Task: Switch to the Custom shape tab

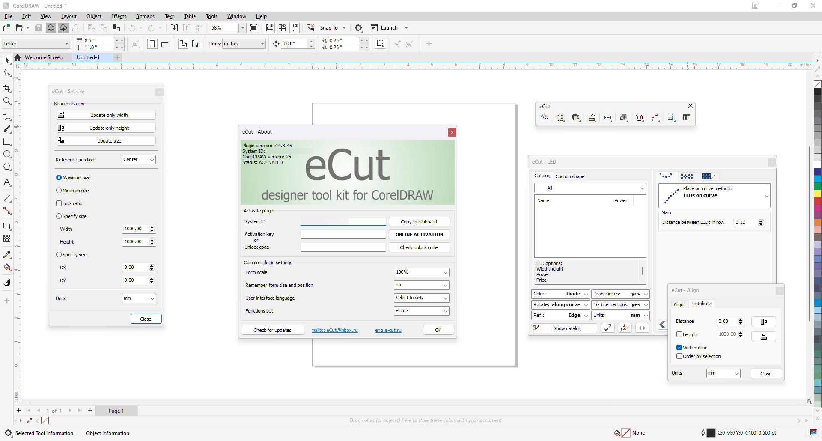Action: (x=570, y=176)
